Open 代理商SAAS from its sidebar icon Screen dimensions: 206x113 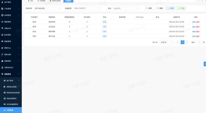(2, 67)
